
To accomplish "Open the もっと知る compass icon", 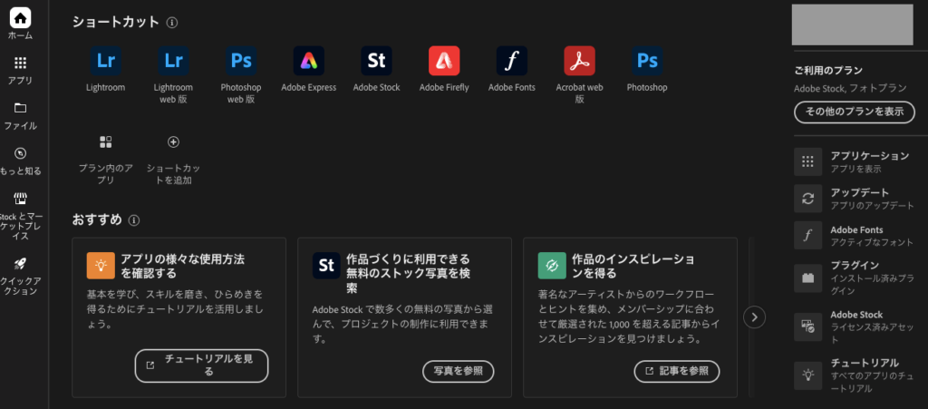I will pos(20,153).
